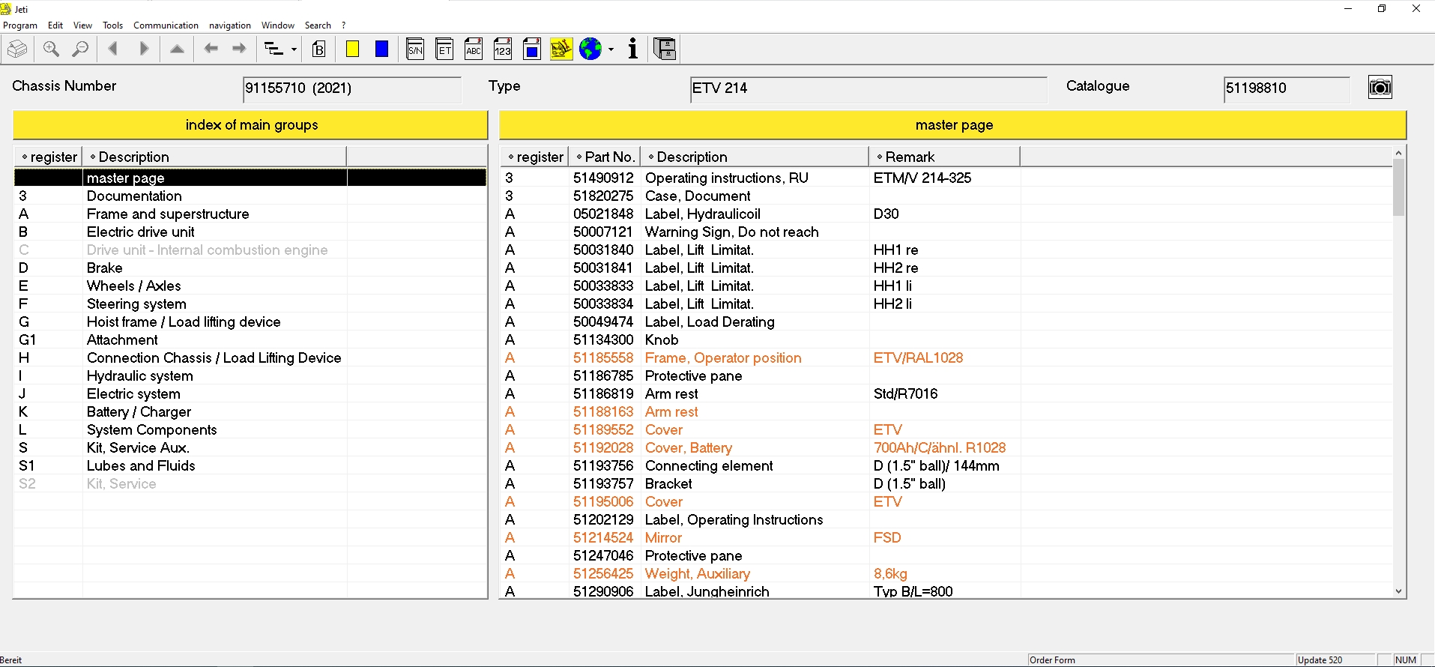The height and width of the screenshot is (667, 1435).
Task: Click the zoom out magnifier icon
Action: pyautogui.click(x=80, y=49)
